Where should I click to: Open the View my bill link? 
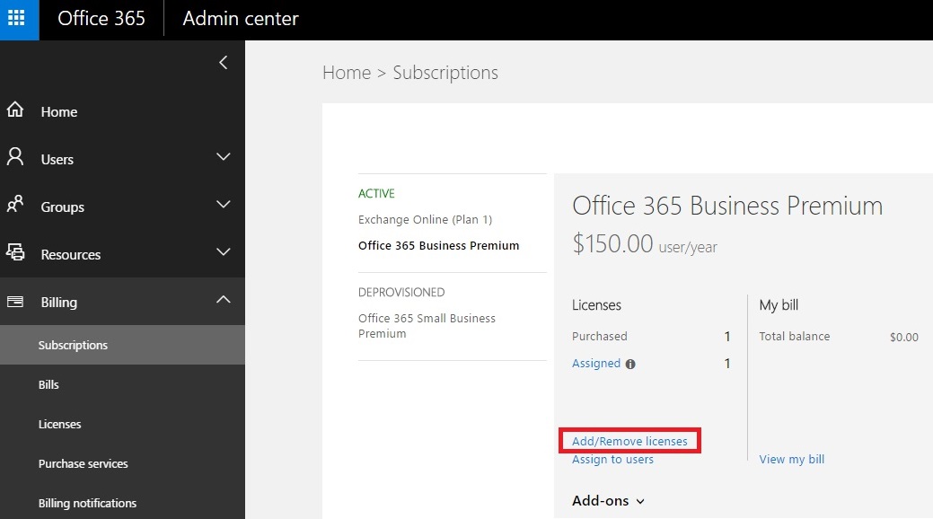791,460
